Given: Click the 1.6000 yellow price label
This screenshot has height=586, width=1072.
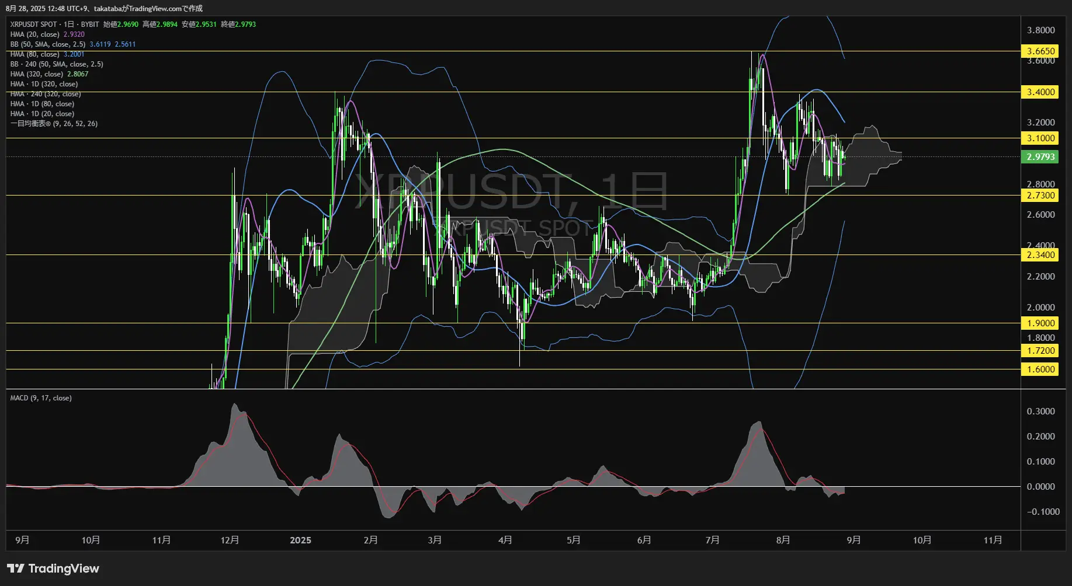Looking at the screenshot, I should pyautogui.click(x=1040, y=369).
